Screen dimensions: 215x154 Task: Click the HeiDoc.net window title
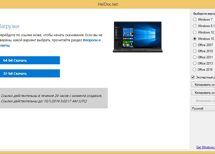pyautogui.click(x=108, y=4)
